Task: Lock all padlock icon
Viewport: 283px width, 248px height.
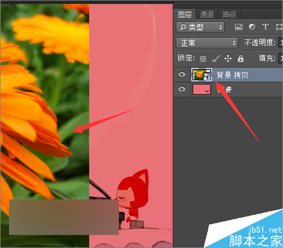Action: (x=241, y=58)
